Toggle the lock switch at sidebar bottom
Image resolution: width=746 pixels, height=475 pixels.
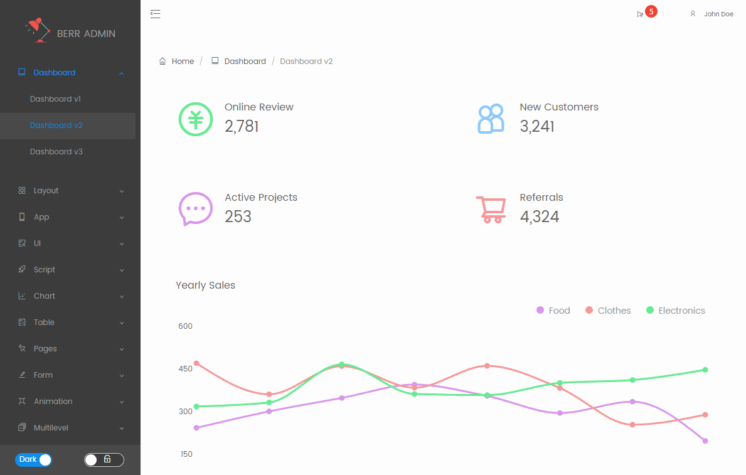coord(104,459)
